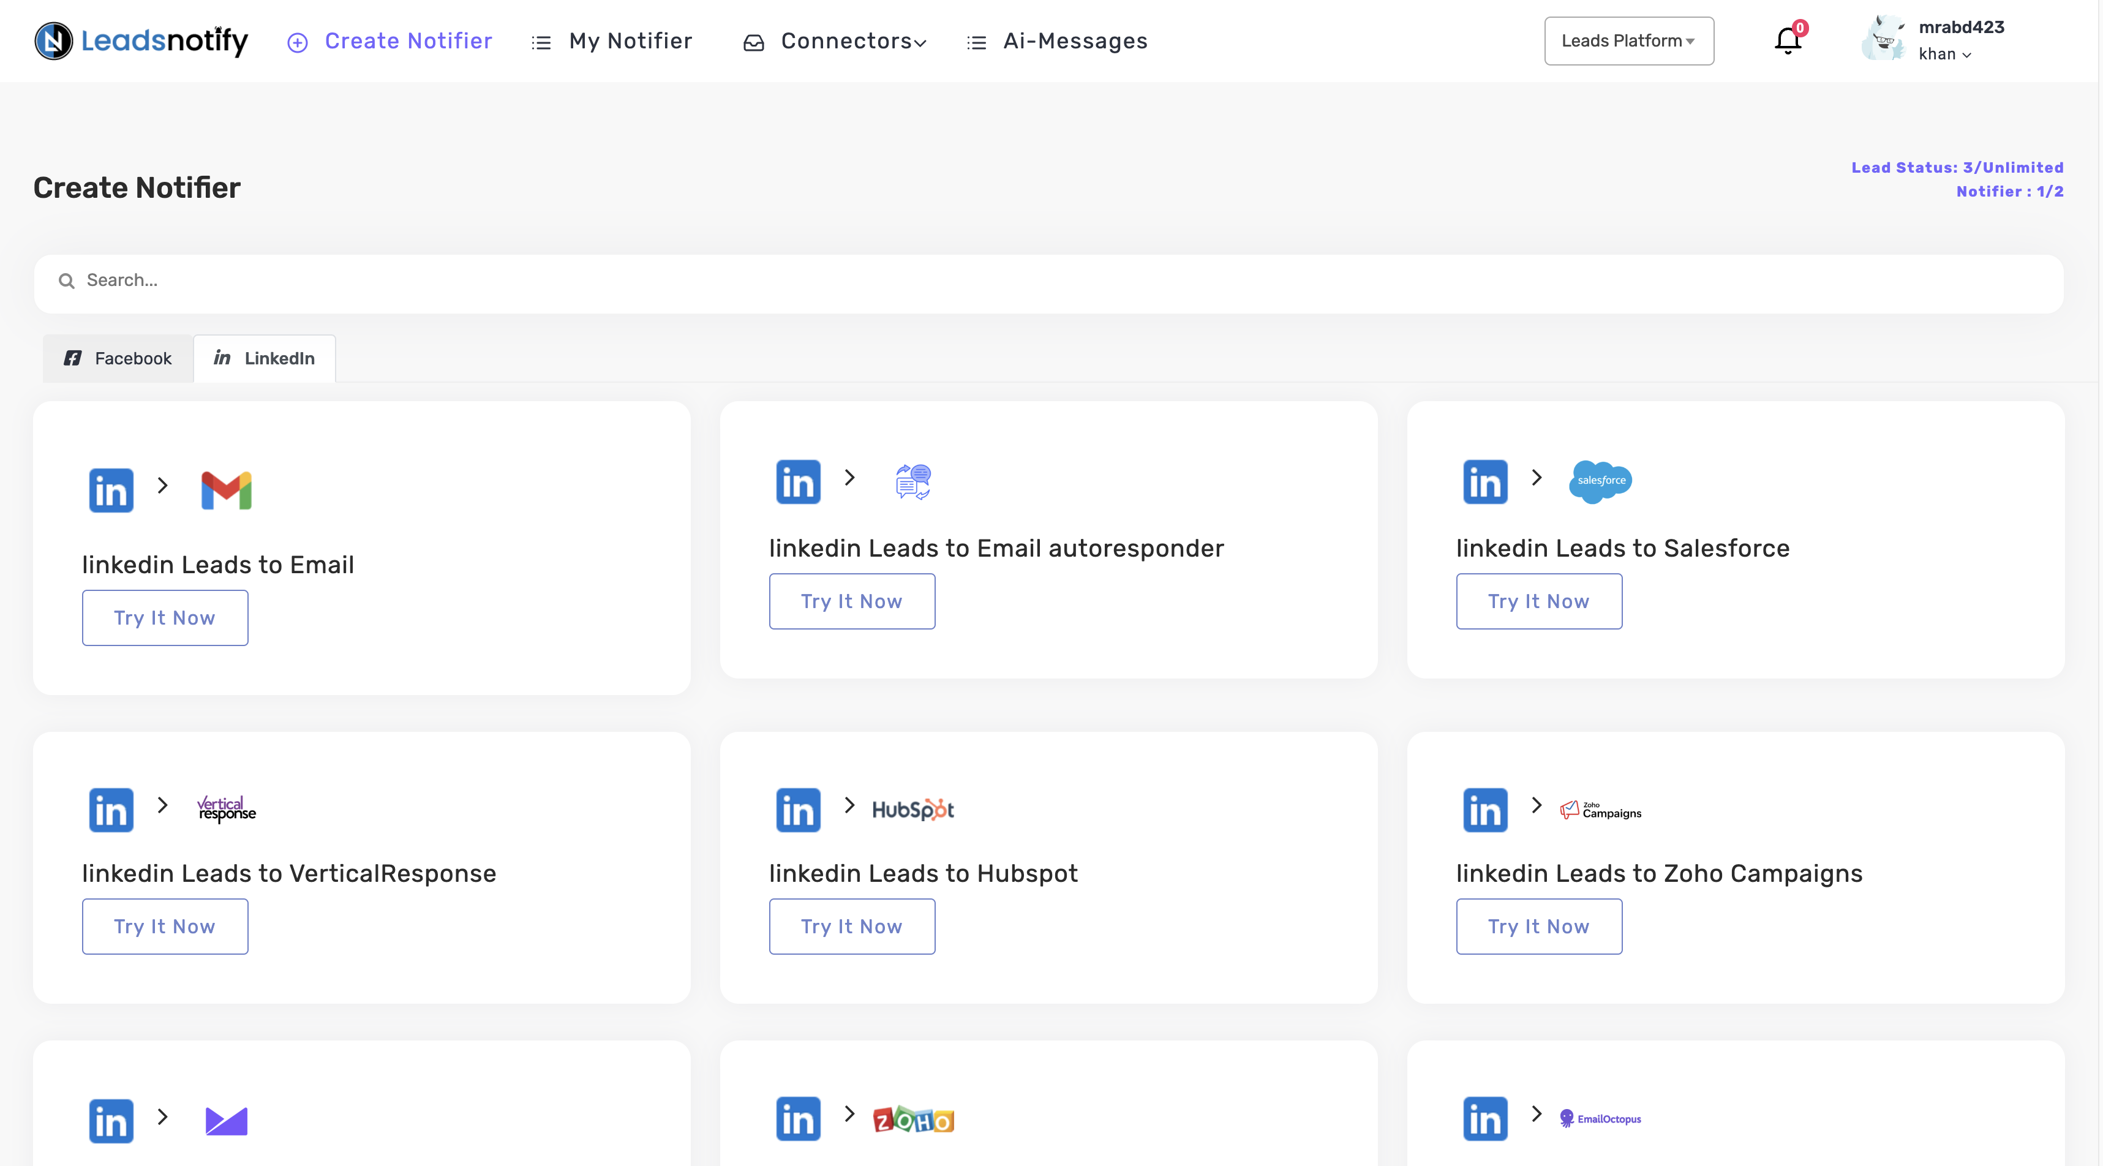2103x1166 pixels.
Task: Click the Lead Status 3/Unlimited text
Action: click(1957, 167)
